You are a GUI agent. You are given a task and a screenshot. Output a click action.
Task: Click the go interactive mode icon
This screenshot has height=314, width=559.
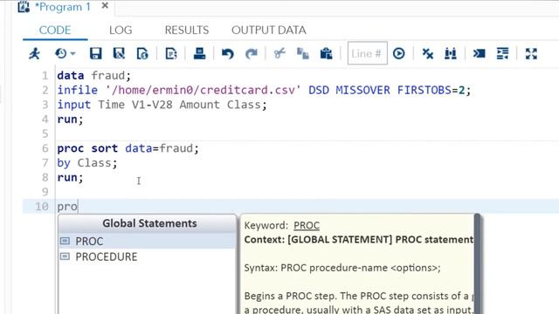click(x=479, y=54)
